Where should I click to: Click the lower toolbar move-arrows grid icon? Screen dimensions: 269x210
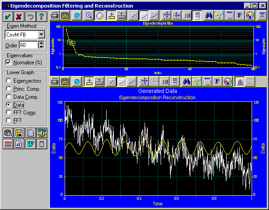point(144,81)
